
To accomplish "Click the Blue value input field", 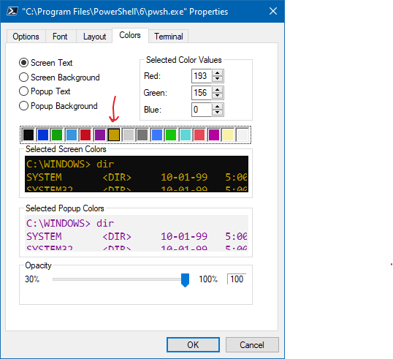I will tap(202, 110).
